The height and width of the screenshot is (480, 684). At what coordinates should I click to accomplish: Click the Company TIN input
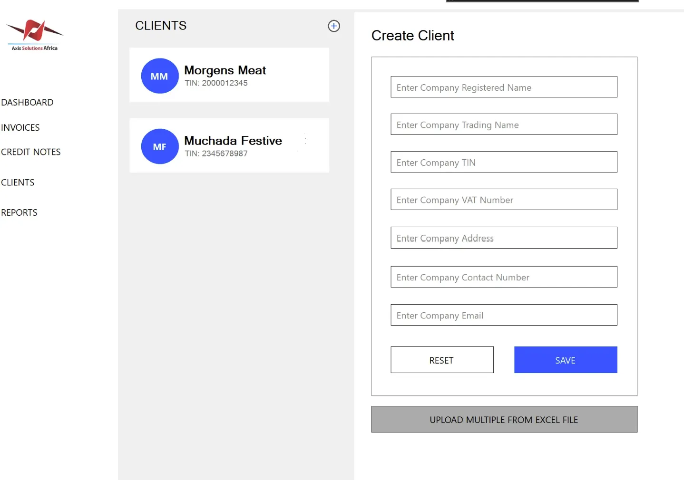[x=504, y=162]
